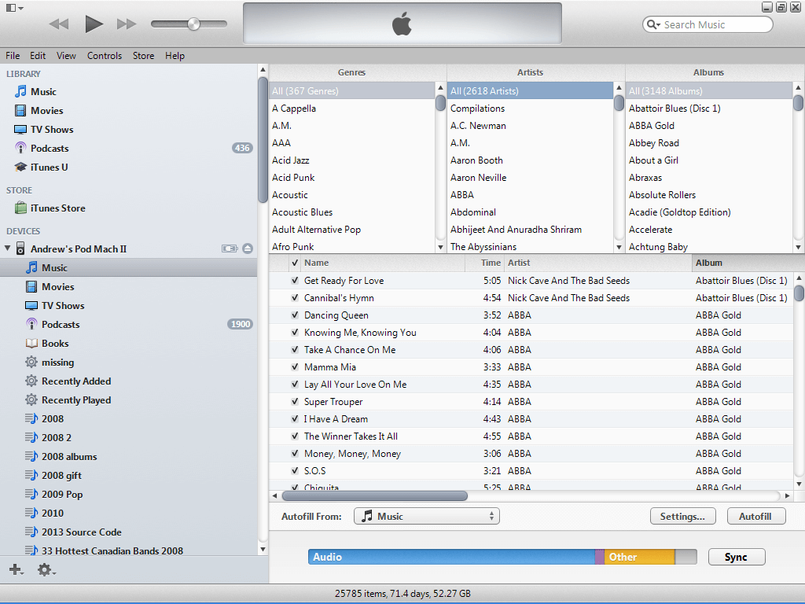805x604 pixels.
Task: Open the Recently Added smart playlist icon
Action: tap(31, 381)
